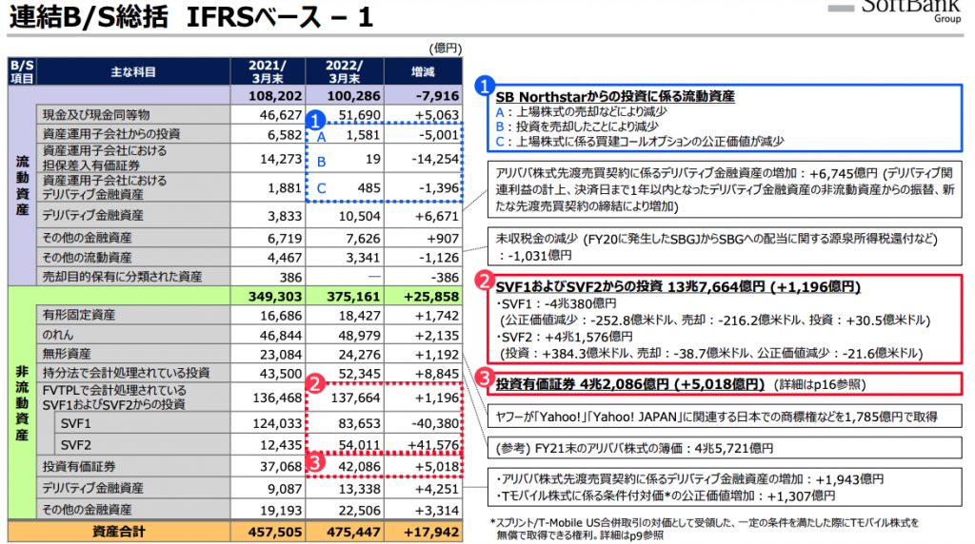Click the 2021/3月末 column header

[268, 72]
